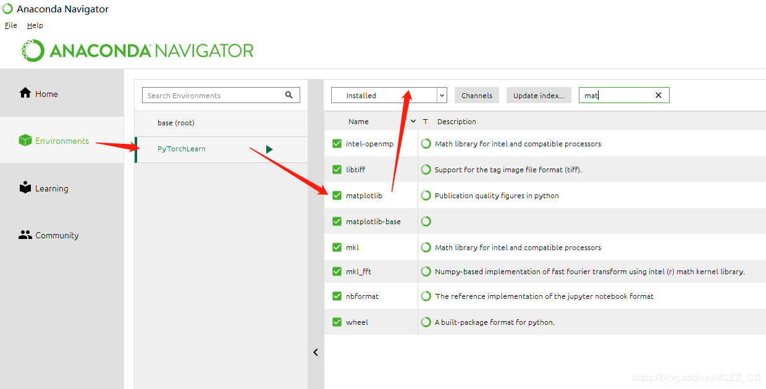
Task: Select the mkl_fft package name
Action: coord(358,272)
